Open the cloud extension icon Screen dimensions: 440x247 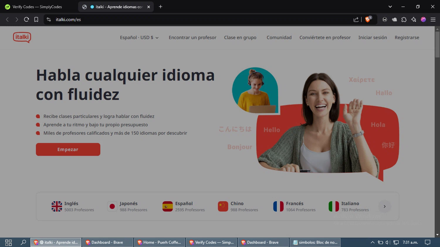(394, 20)
